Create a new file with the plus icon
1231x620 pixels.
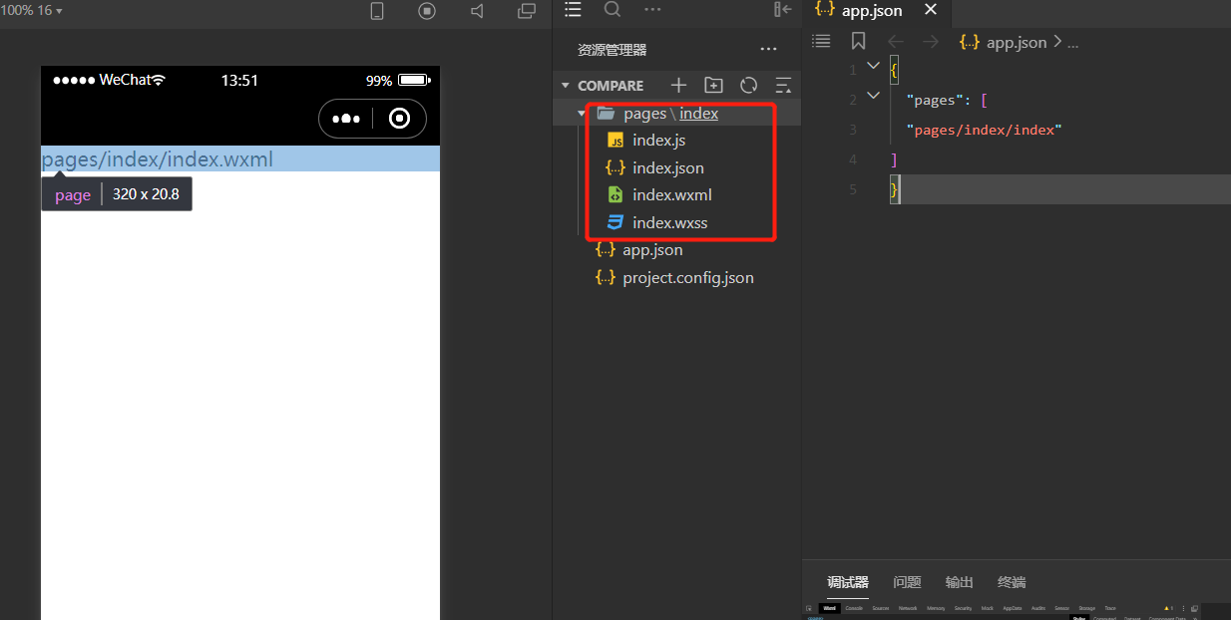tap(678, 86)
